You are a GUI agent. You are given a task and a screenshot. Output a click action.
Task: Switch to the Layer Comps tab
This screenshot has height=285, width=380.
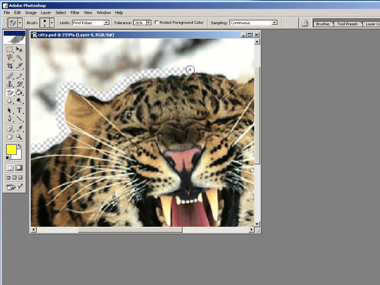click(372, 24)
